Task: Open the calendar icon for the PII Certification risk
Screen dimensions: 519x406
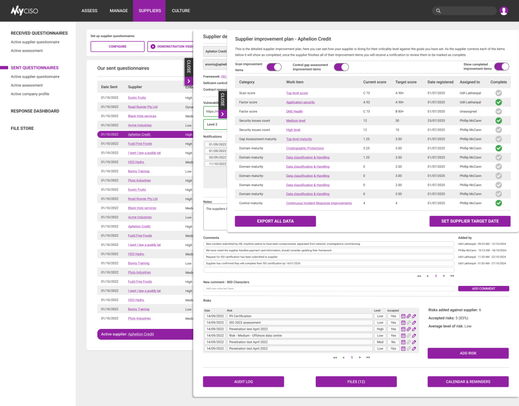Action: click(403, 316)
